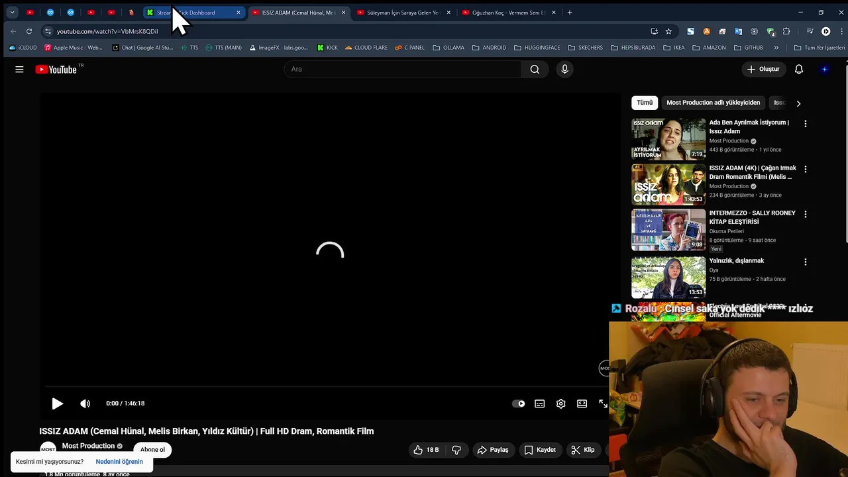Image resolution: width=848 pixels, height=477 pixels.
Task: Open options menu for INTERMEZZO video
Action: [x=806, y=215]
